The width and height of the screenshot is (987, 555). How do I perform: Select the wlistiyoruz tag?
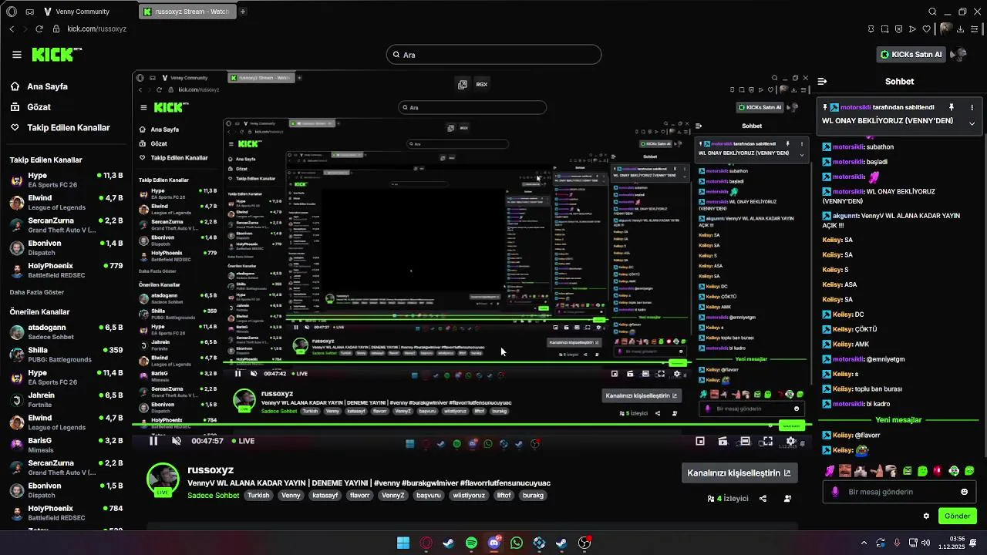tap(469, 496)
